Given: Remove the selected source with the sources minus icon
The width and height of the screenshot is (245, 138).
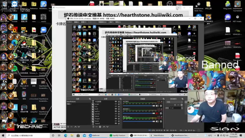Looking at the screenshot, I should coord(96,127).
